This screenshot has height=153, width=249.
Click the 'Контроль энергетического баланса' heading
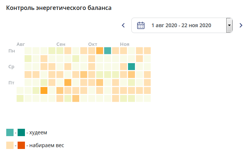59,8
